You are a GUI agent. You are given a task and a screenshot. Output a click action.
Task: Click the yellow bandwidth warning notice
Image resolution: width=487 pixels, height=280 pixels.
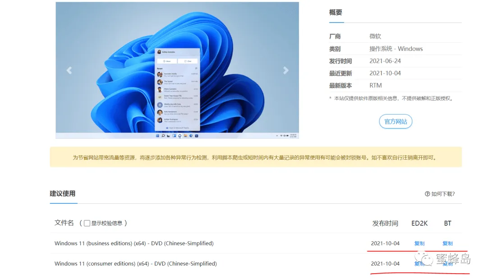[256, 157]
